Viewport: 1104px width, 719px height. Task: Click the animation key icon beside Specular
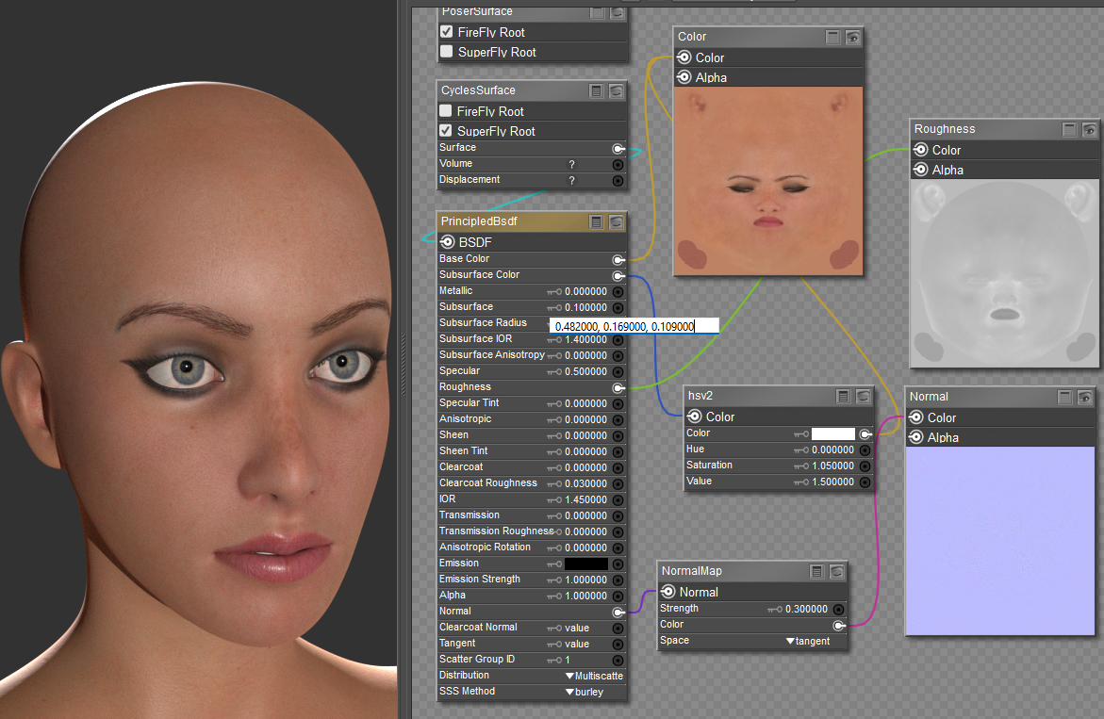point(554,372)
